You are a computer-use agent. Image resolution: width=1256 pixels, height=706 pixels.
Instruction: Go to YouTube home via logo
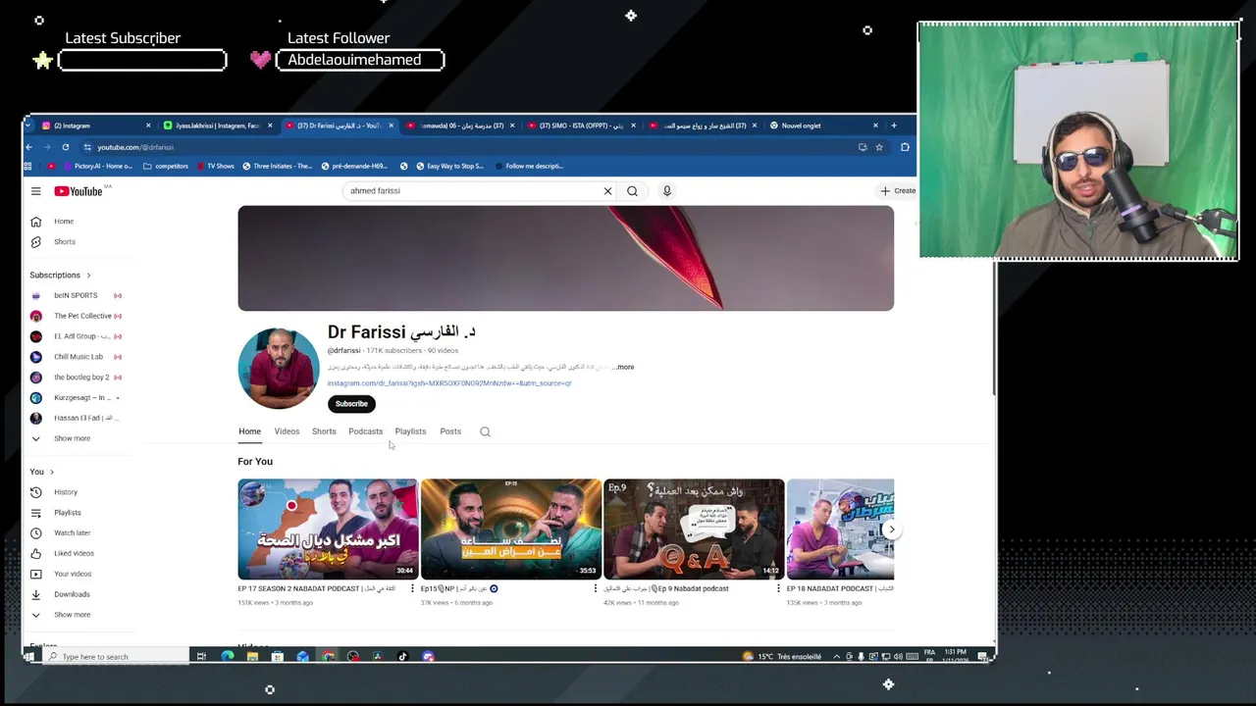pyautogui.click(x=78, y=191)
